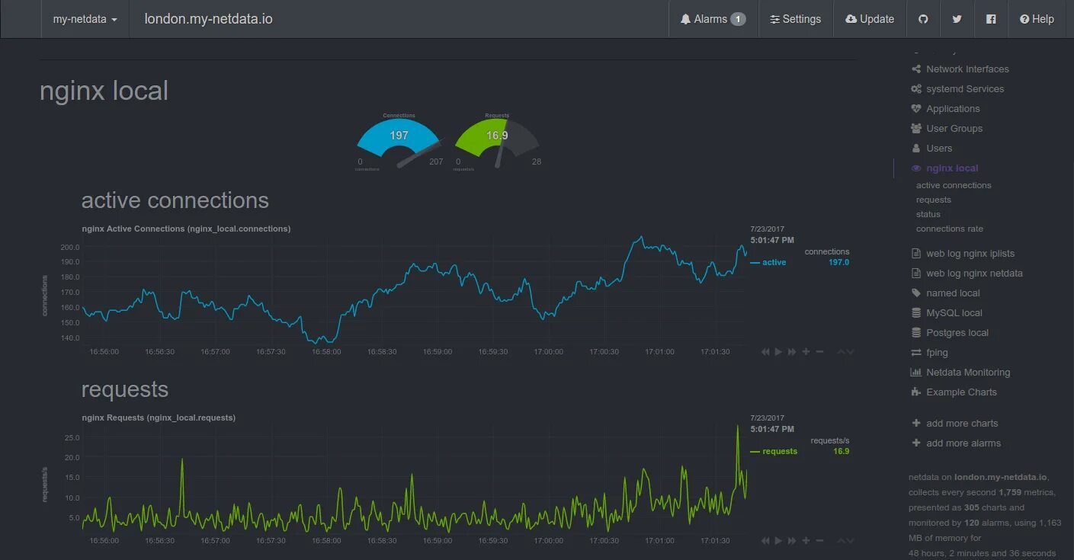Select nginx local in sidebar
The image size is (1074, 560).
pyautogui.click(x=944, y=168)
